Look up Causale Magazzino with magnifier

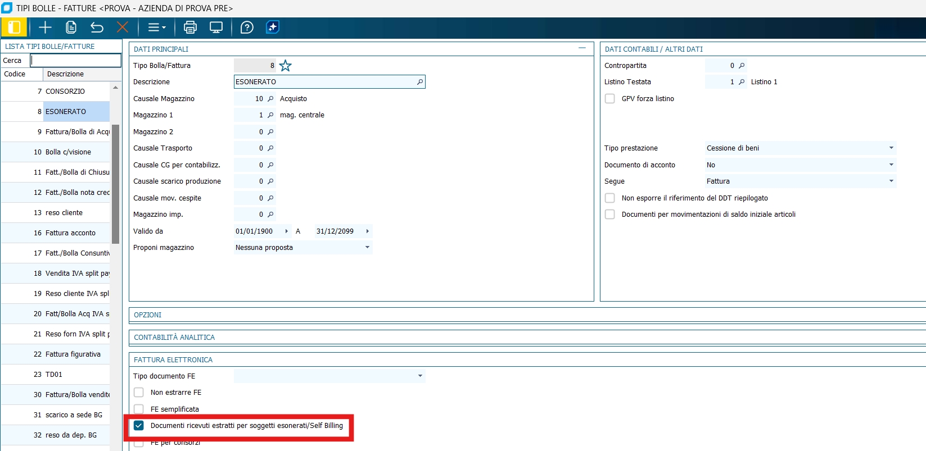pyautogui.click(x=270, y=99)
